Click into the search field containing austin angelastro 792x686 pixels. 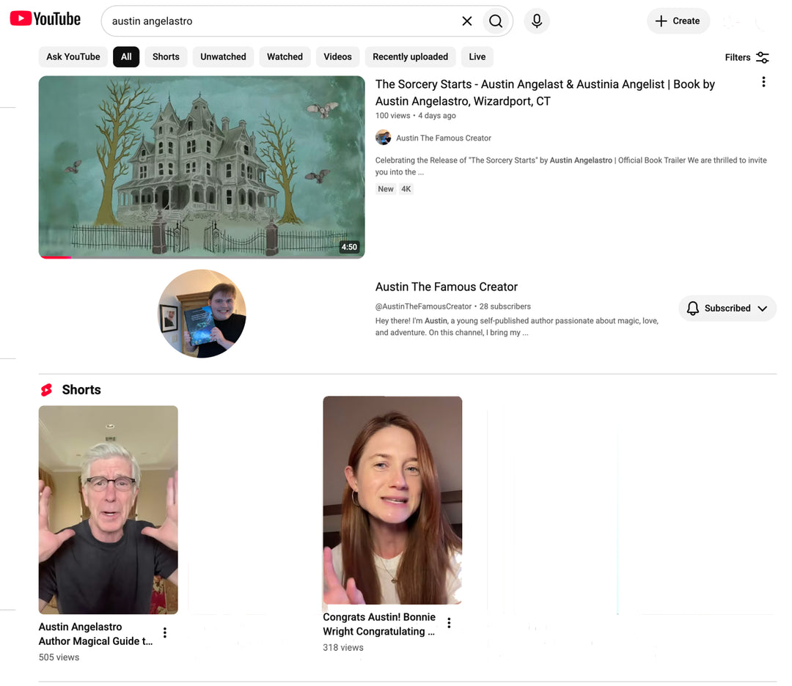tap(283, 21)
